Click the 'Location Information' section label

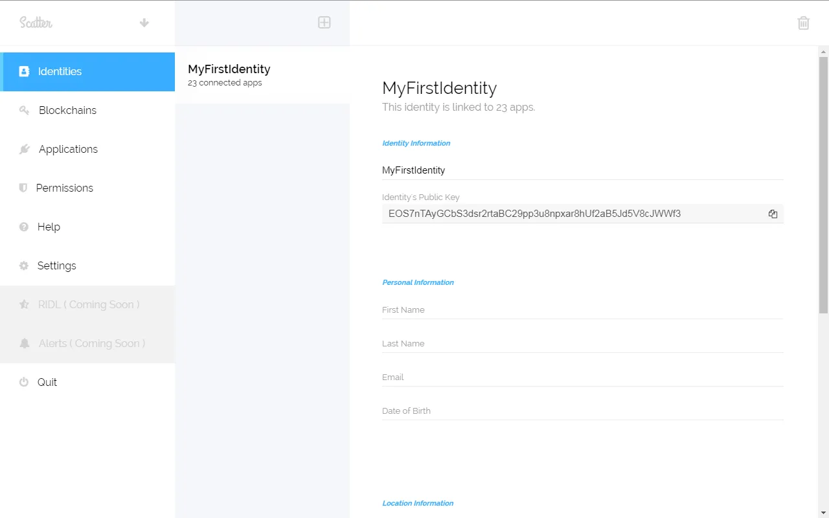pos(418,503)
